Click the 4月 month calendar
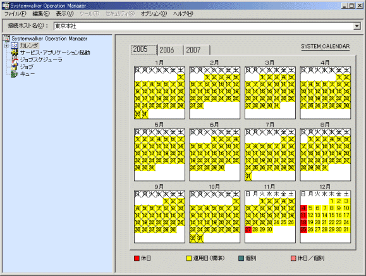This screenshot has height=276, width=366. coord(326,93)
